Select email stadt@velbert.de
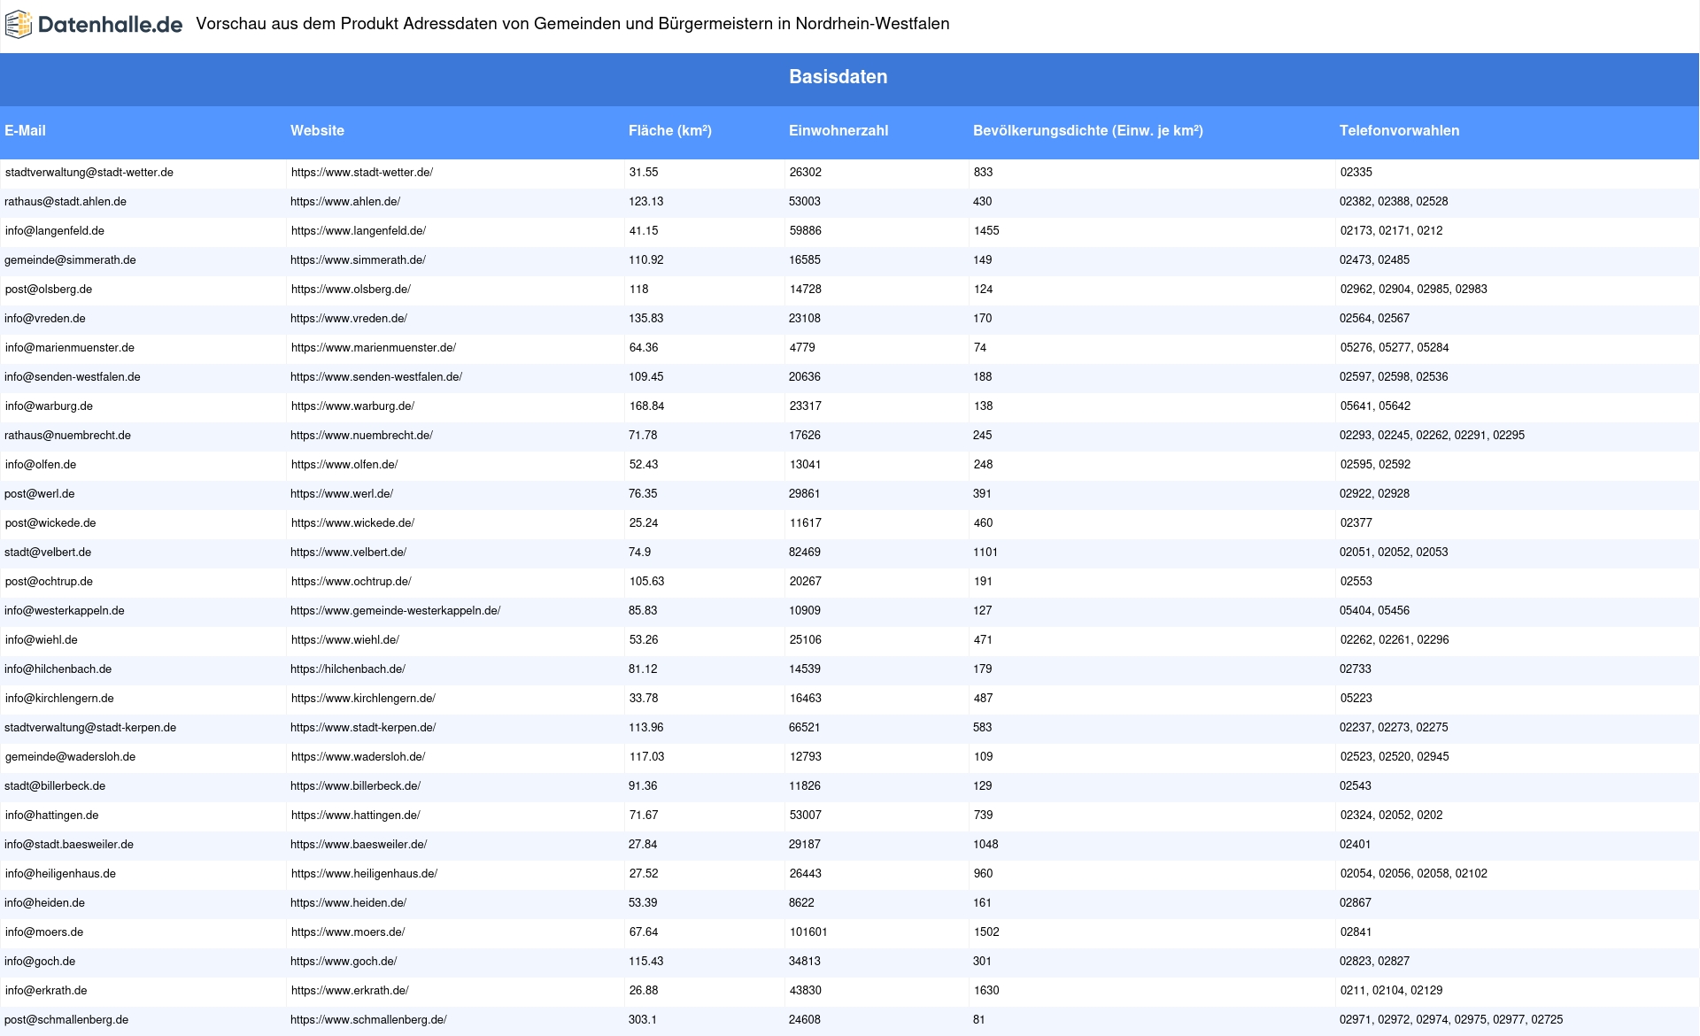Viewport: 1700px width, 1036px height. tap(48, 553)
